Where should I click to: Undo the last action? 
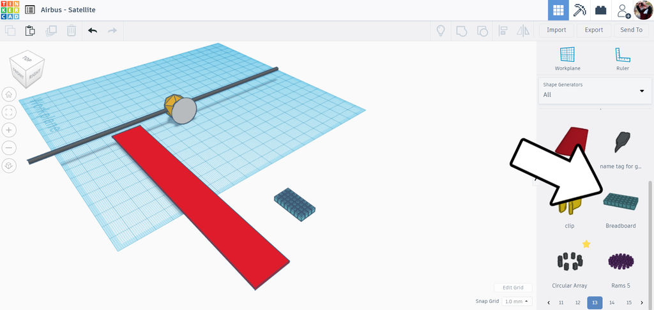click(93, 31)
